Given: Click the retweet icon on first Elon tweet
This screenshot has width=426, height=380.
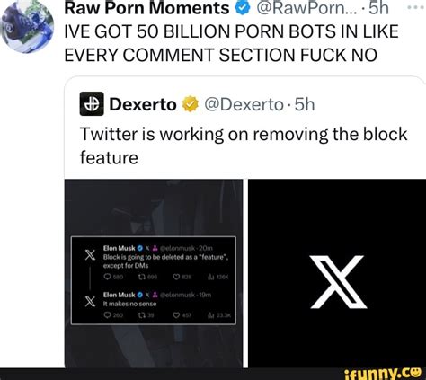Looking at the screenshot, I should coord(141,278).
